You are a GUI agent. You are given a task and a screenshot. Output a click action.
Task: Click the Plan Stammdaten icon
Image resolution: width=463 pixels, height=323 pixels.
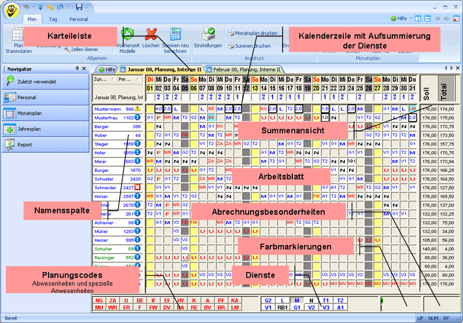coord(17,35)
